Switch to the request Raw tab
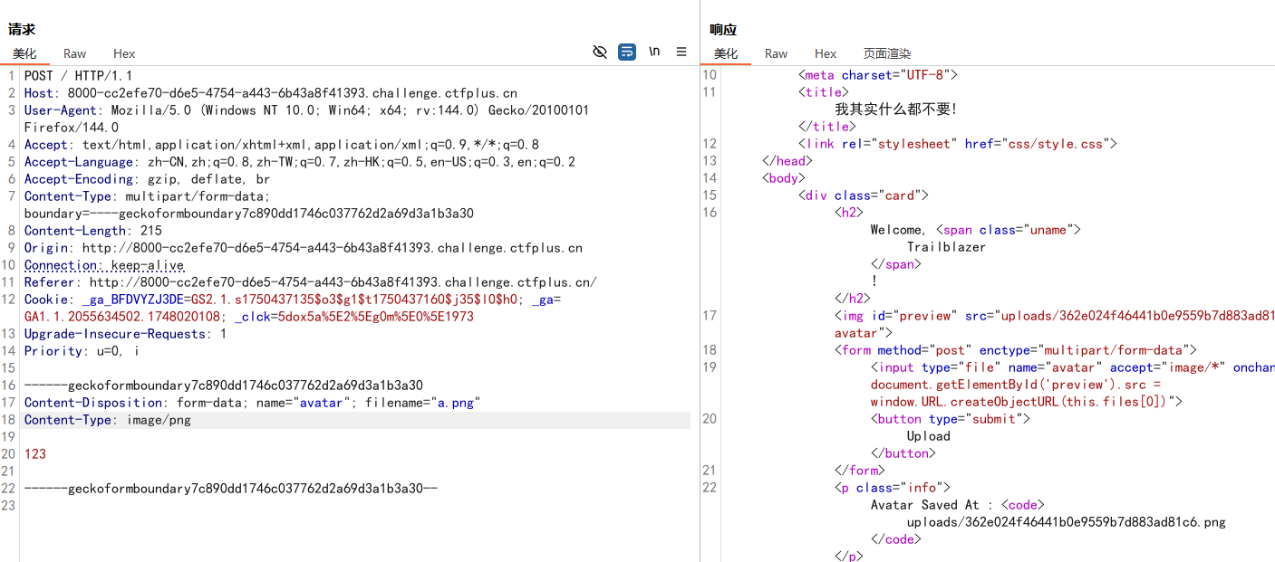This screenshot has width=1275, height=562. 75,54
